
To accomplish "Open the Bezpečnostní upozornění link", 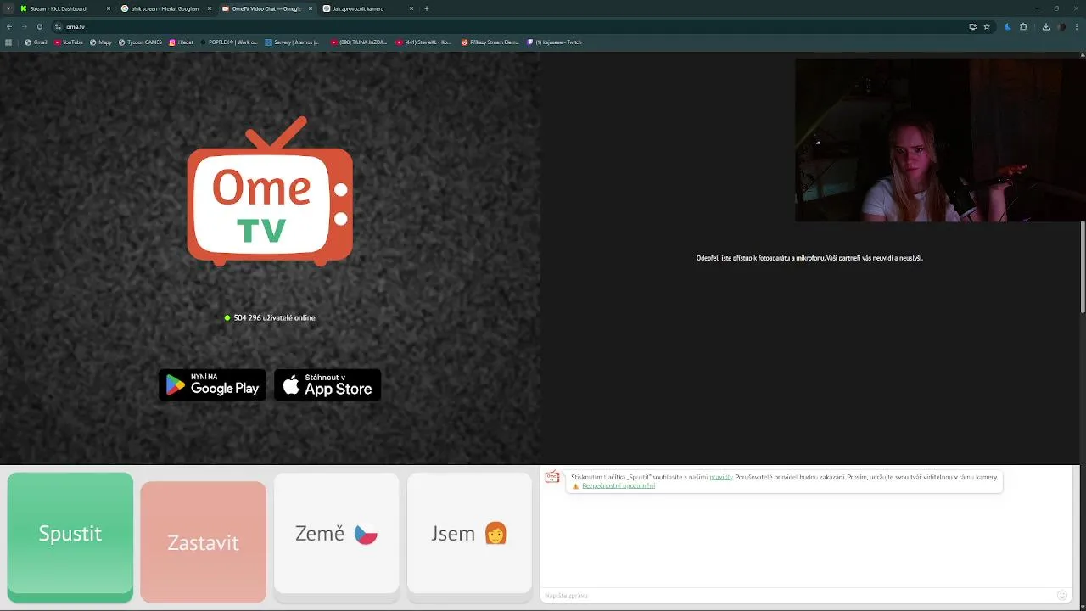I will (619, 485).
